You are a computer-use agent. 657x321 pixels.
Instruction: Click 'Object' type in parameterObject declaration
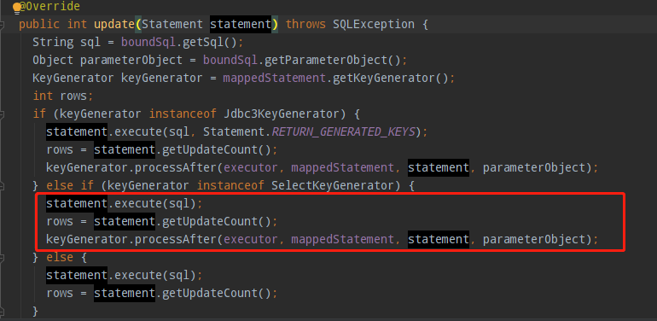point(53,61)
